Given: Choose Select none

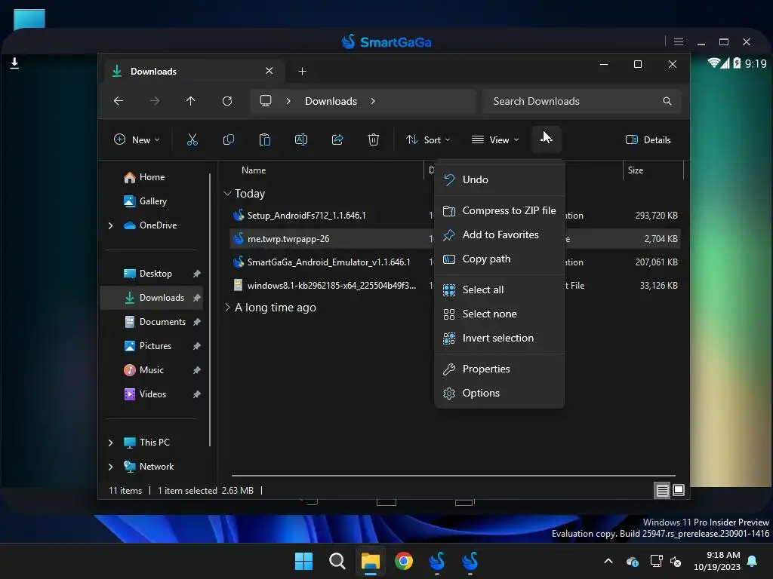Looking at the screenshot, I should pos(500,314).
